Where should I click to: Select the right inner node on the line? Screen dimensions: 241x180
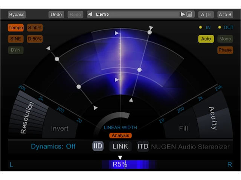pyautogui.click(x=139, y=70)
